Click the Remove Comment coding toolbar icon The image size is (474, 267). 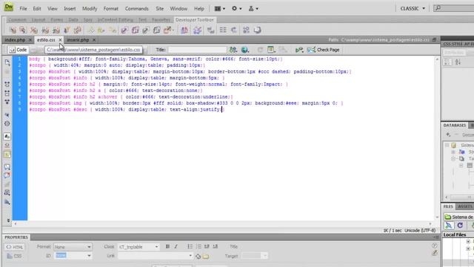point(7,175)
